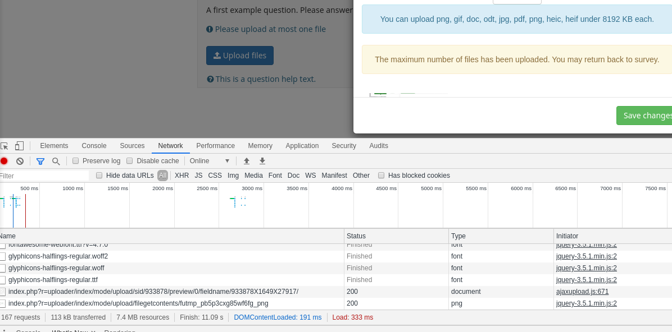Toggle the network filter funnel icon
The width and height of the screenshot is (672, 332).
click(40, 161)
